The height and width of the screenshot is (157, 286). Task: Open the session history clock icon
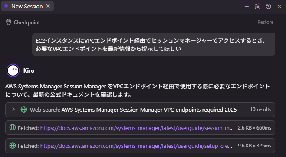tap(268, 7)
